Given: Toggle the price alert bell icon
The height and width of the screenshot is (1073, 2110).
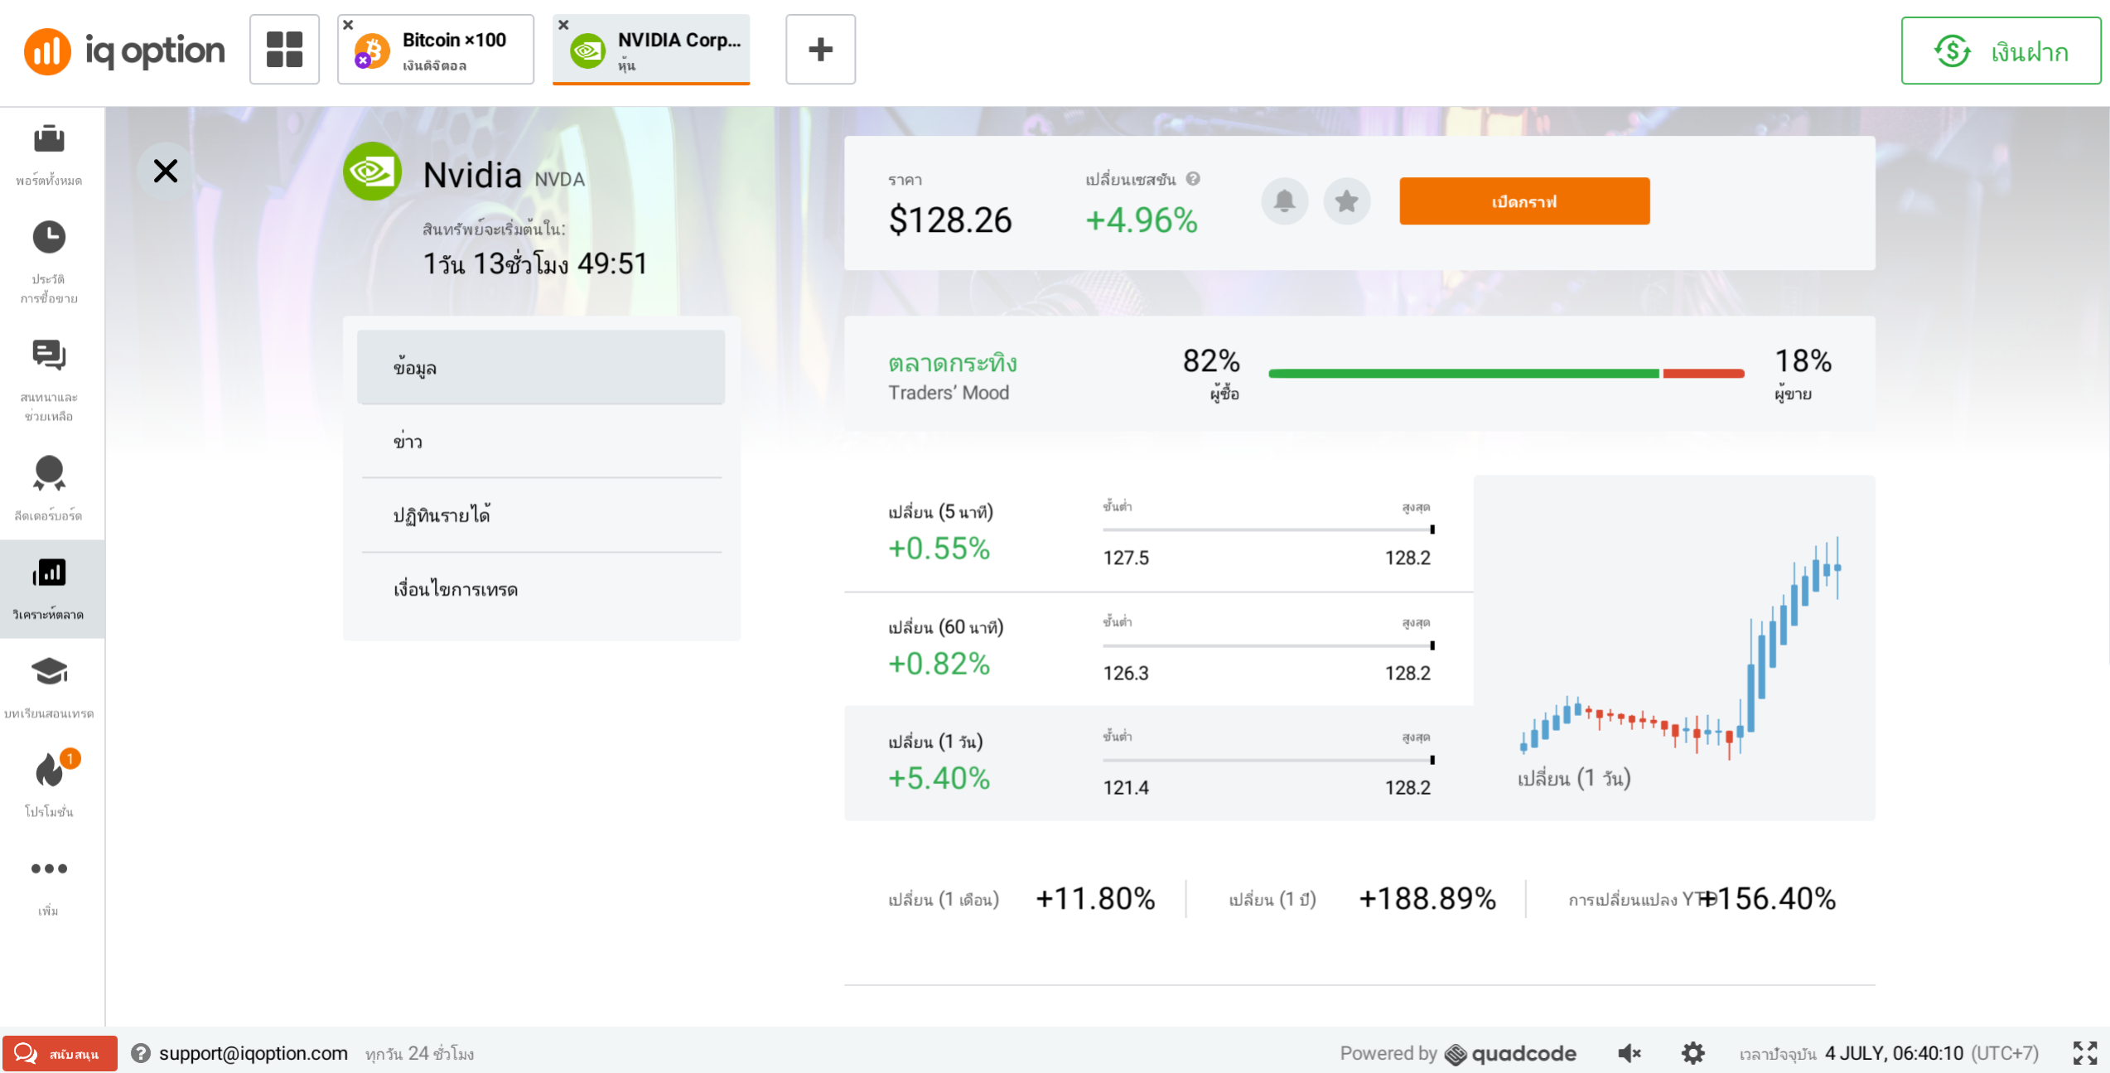Looking at the screenshot, I should pyautogui.click(x=1285, y=201).
